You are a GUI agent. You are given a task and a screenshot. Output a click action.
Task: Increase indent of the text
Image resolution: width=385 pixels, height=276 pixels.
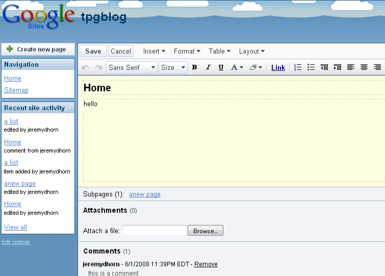pos(337,67)
